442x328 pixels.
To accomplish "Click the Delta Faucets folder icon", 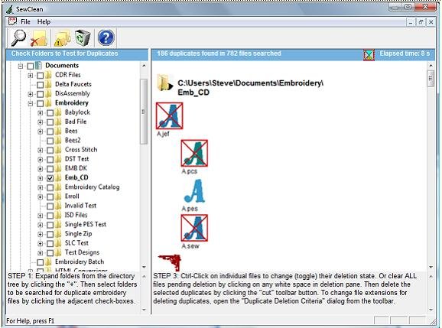I will 48,84.
